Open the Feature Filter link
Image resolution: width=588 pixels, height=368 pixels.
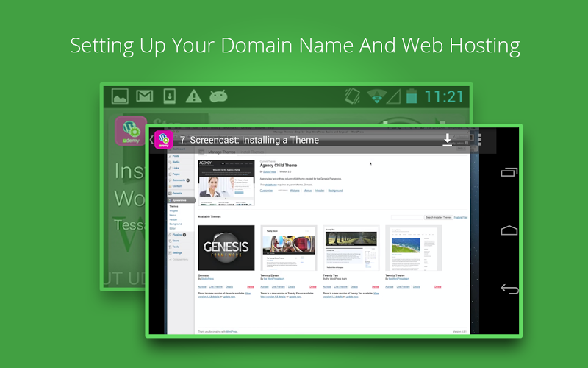click(461, 217)
